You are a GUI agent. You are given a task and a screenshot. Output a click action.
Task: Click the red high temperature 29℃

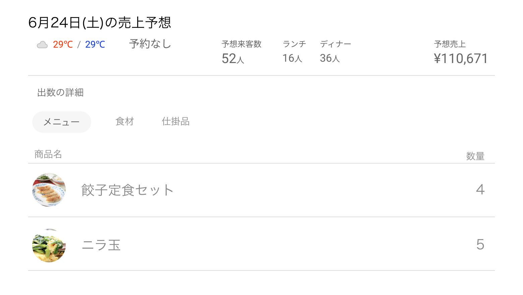(x=63, y=45)
